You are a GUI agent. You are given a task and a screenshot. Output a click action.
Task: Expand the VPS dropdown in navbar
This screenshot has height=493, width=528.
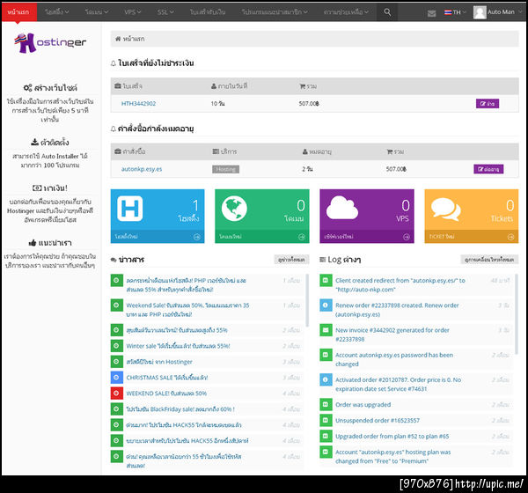coord(132,12)
